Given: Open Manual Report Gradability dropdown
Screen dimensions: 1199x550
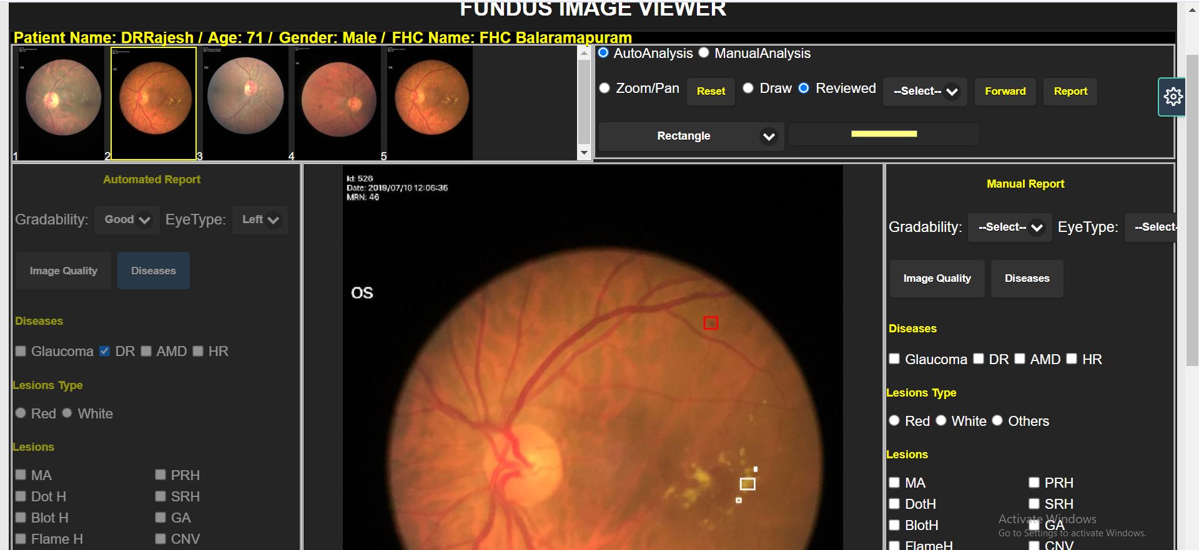Looking at the screenshot, I should (x=1010, y=228).
